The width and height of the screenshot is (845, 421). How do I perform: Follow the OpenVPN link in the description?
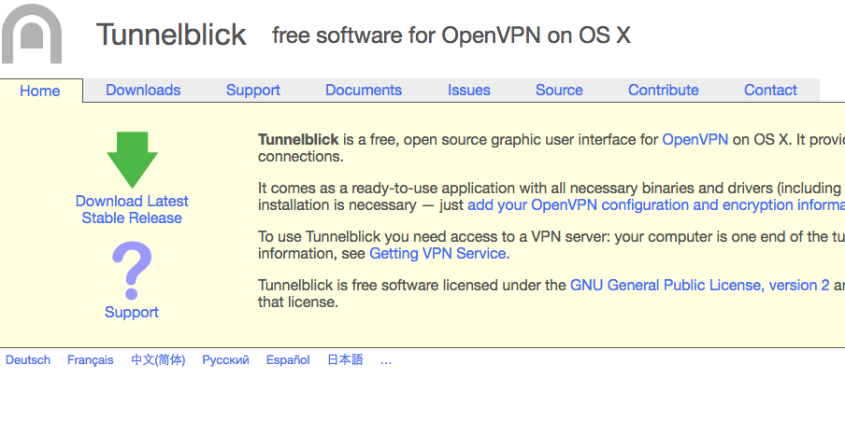(x=695, y=140)
